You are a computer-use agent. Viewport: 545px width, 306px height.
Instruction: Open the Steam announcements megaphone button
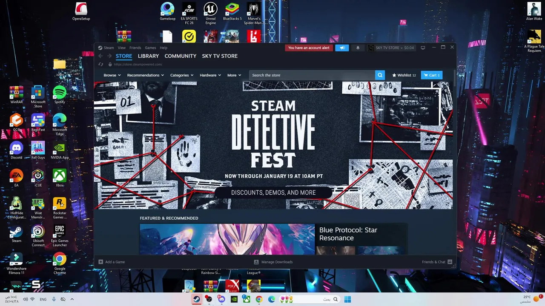[x=342, y=48]
